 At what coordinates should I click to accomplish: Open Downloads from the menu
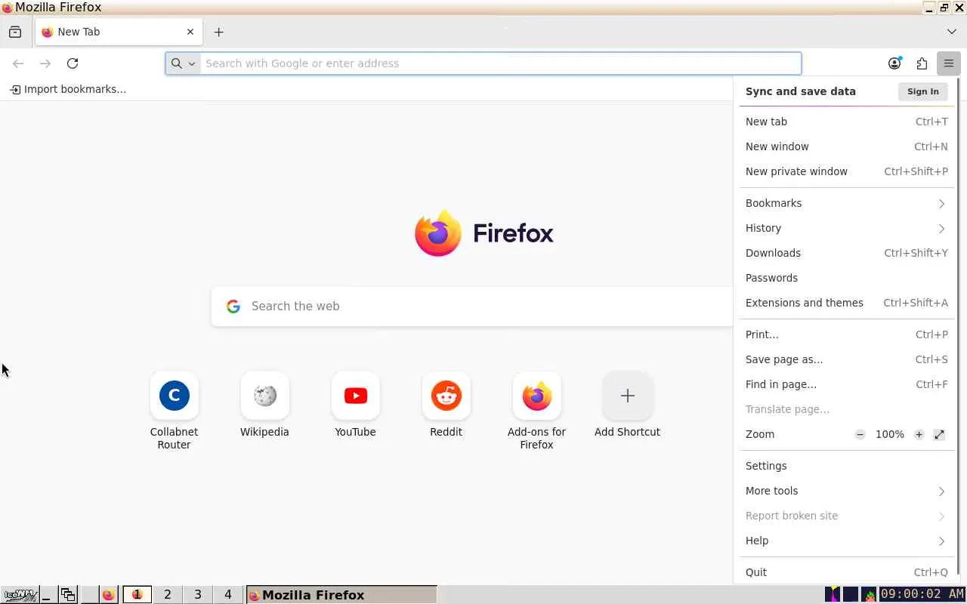[846, 253]
